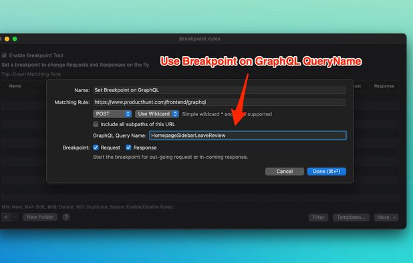Click the Name column header
Viewport: 413px width, 263px height.
coord(15,86)
